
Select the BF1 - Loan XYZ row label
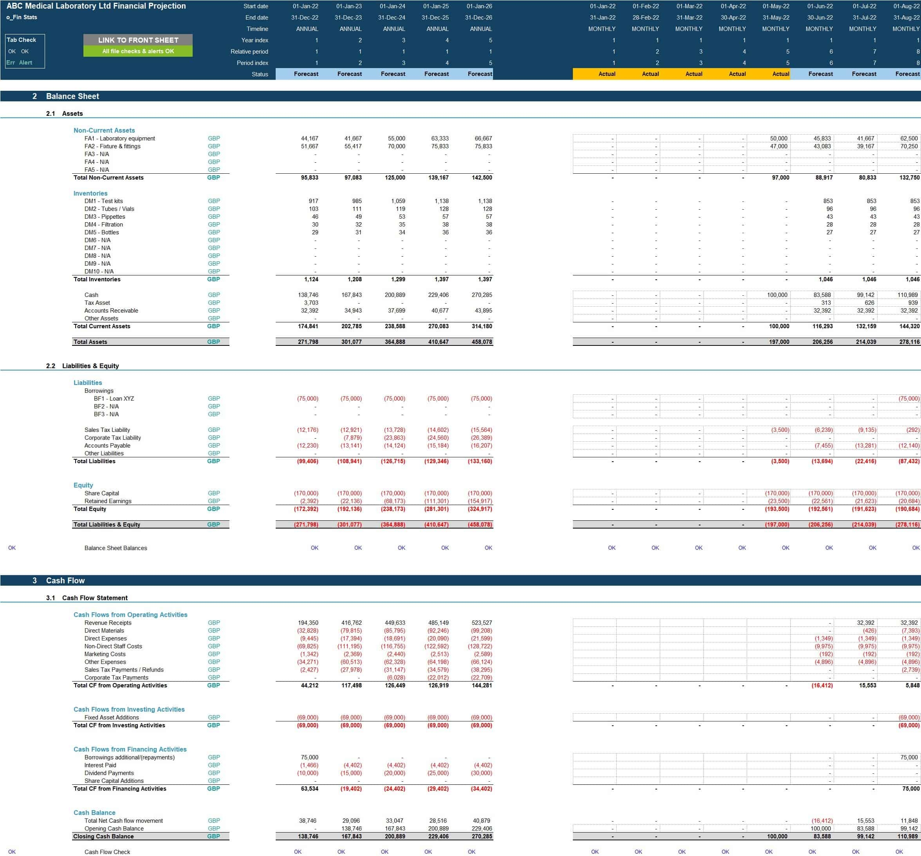pos(114,399)
